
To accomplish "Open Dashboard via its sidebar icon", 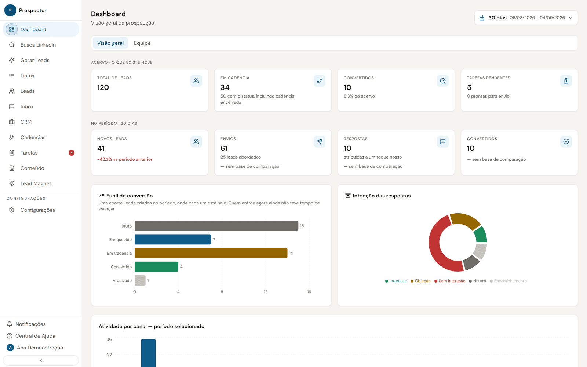I will point(12,29).
